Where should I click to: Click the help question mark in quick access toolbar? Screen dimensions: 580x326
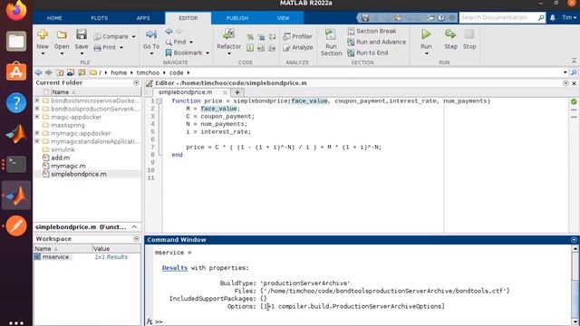click(x=441, y=17)
